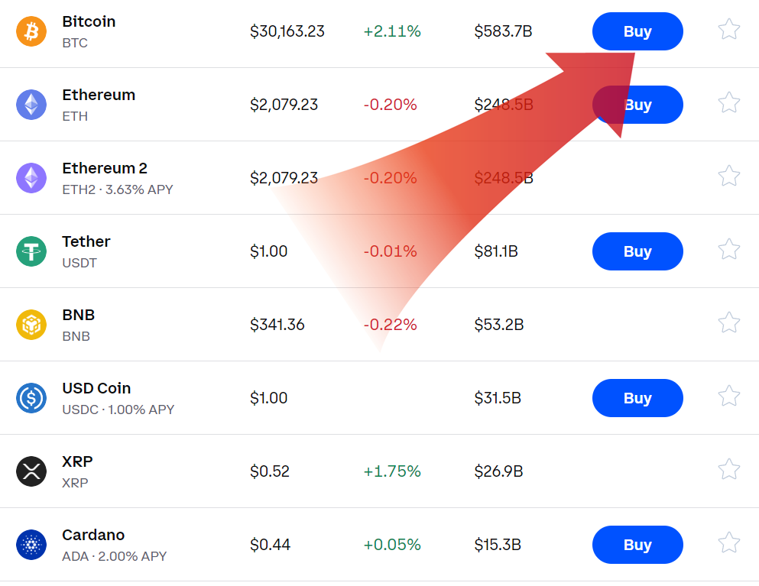Click the XRP logo icon

(x=31, y=471)
